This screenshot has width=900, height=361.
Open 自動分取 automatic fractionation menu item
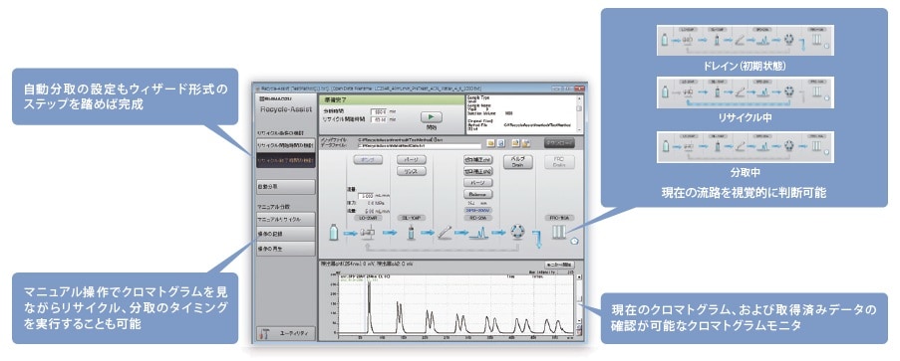pos(286,187)
